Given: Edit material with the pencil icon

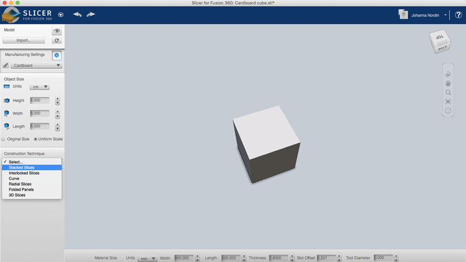Looking at the screenshot, I should pyautogui.click(x=6, y=65).
